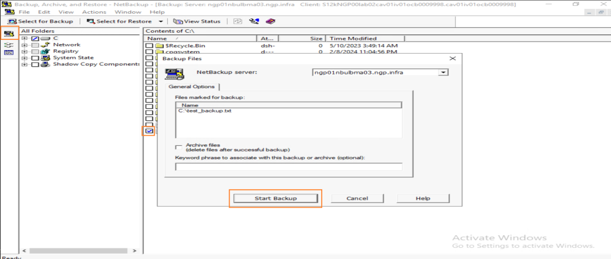
Task: Select the General Options tab
Action: pos(192,86)
